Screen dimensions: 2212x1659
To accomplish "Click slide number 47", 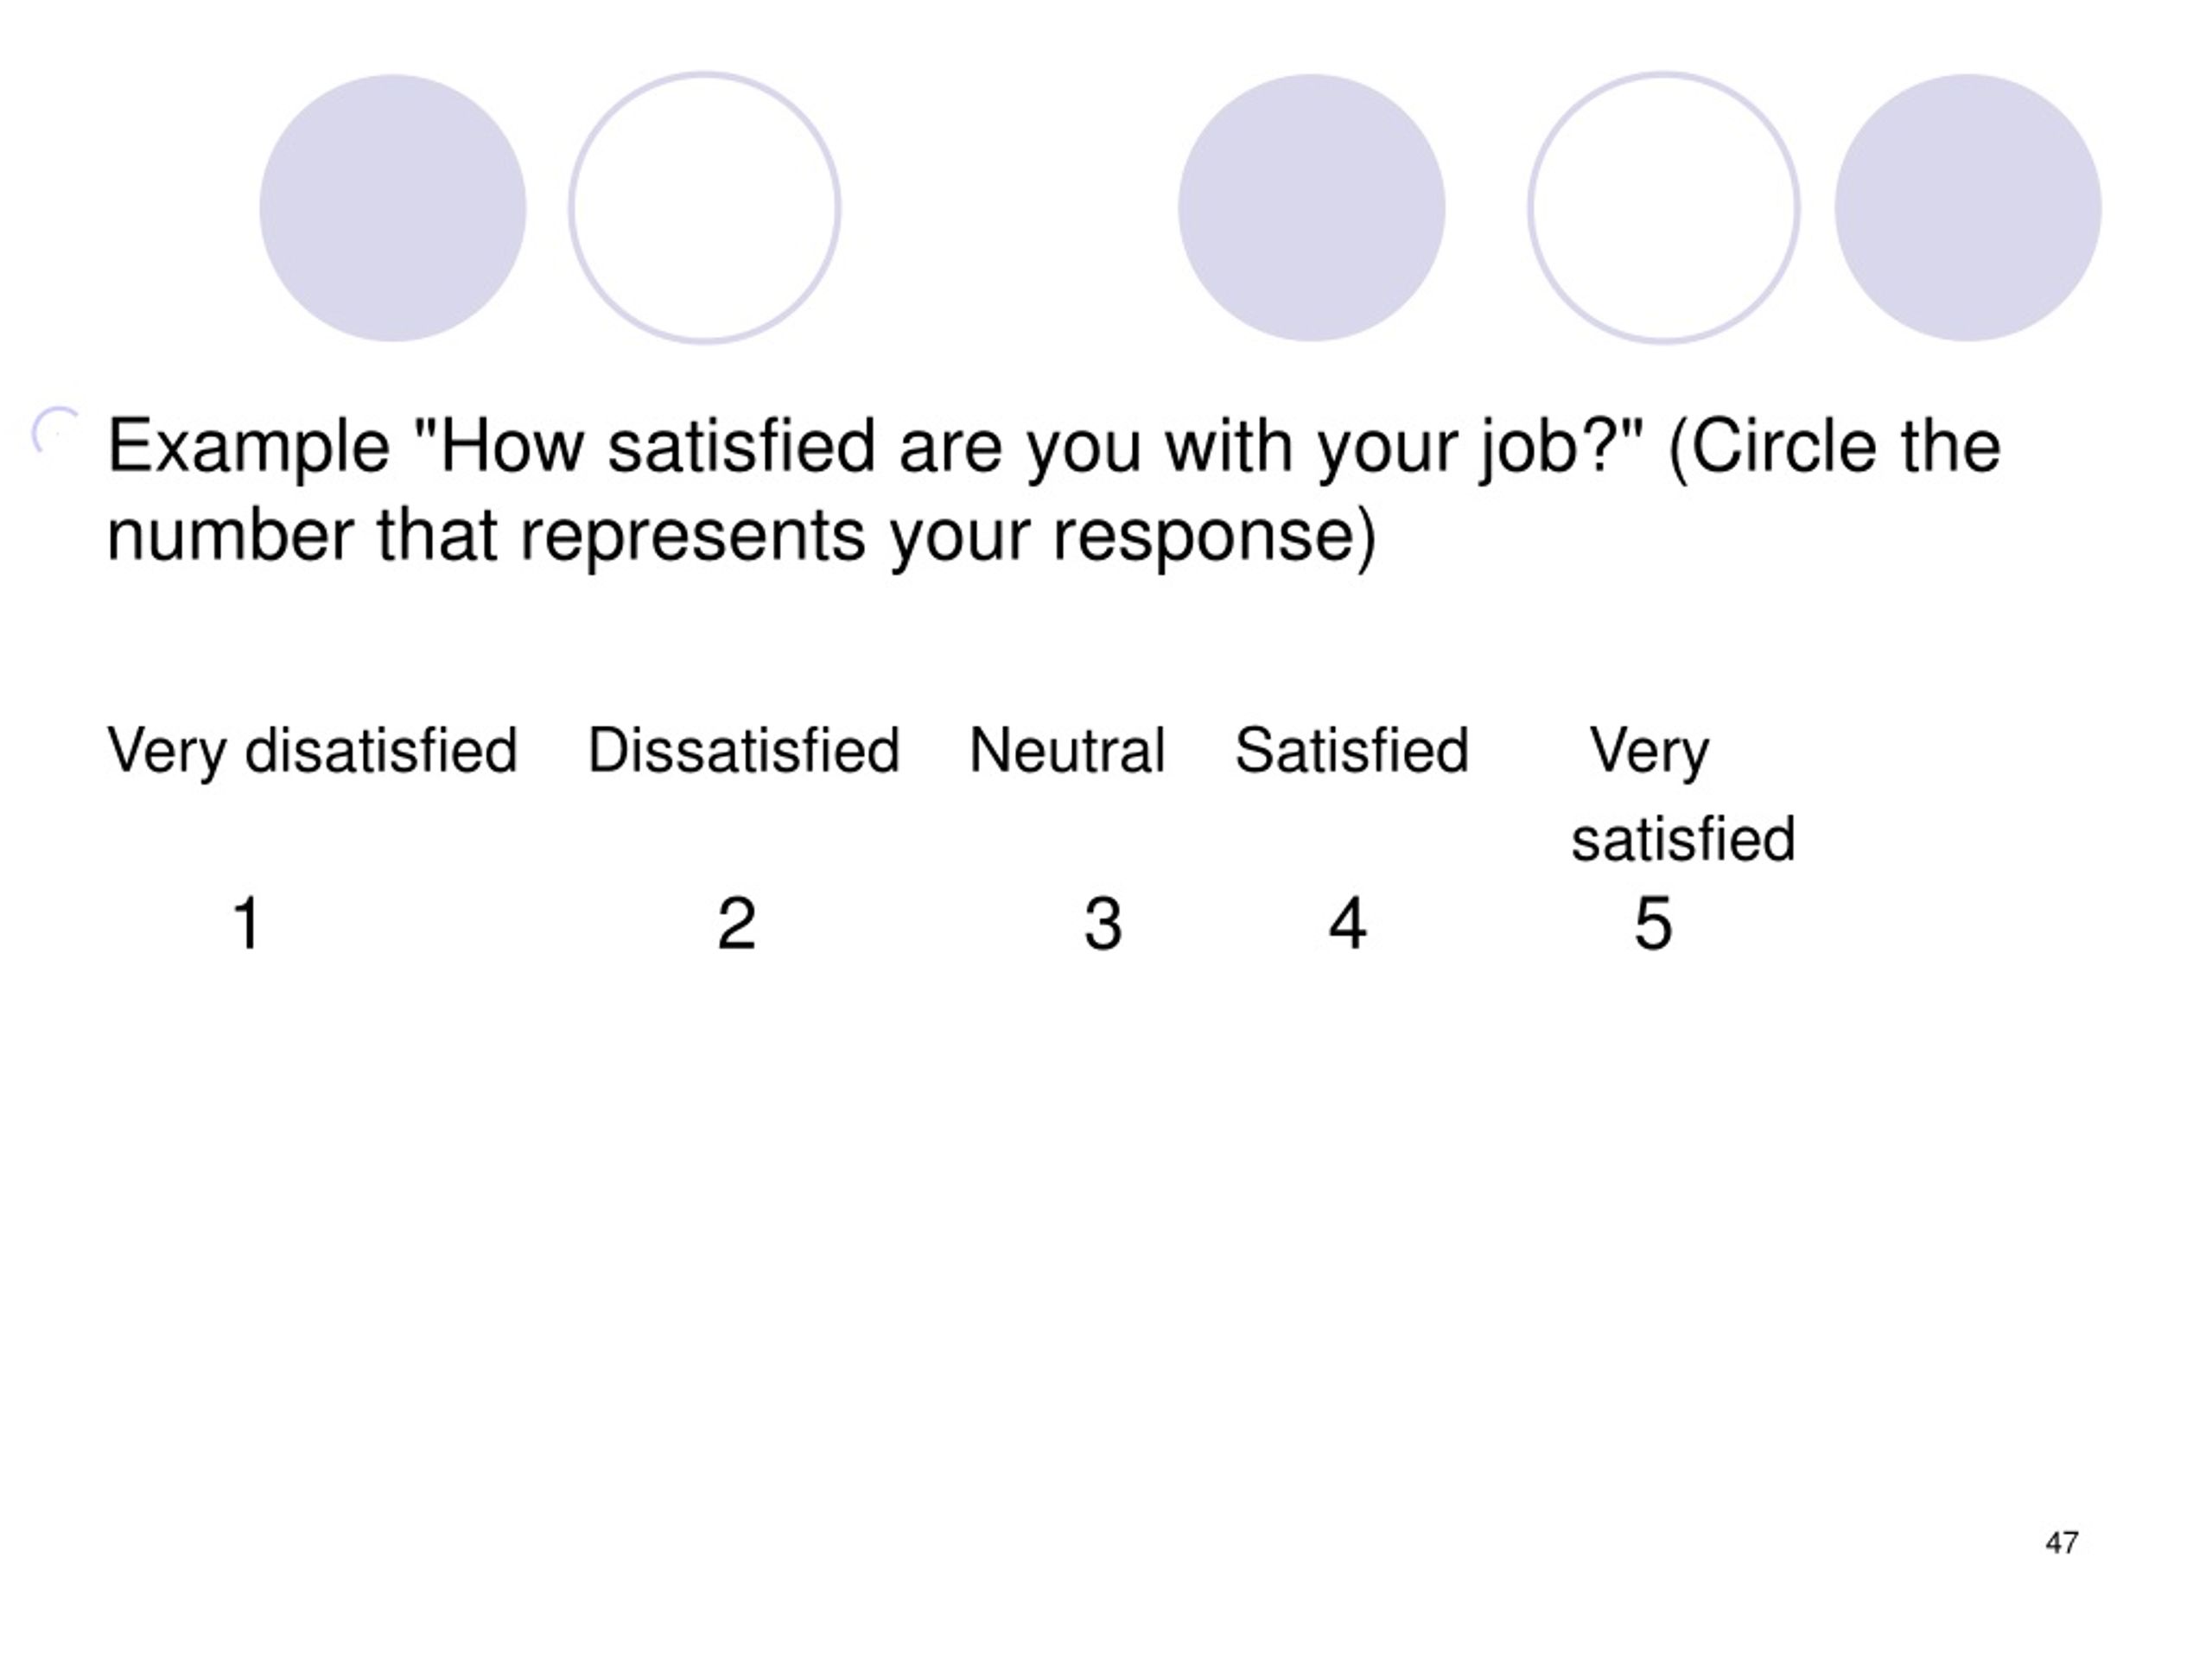I will 2062,1543.
